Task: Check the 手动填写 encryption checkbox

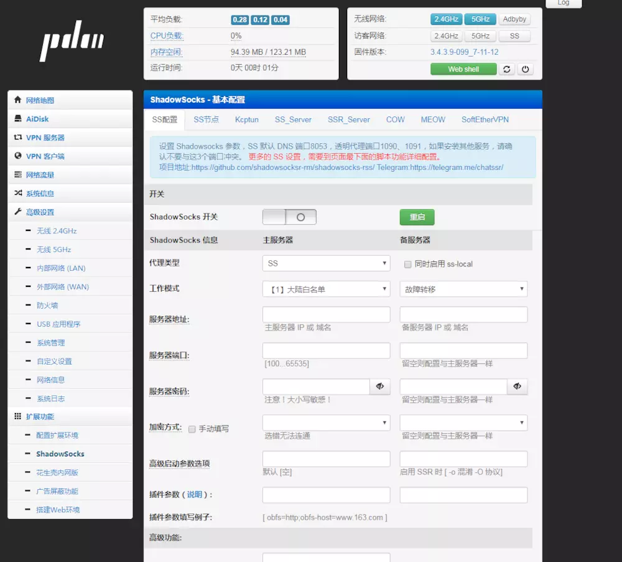Action: coord(192,429)
